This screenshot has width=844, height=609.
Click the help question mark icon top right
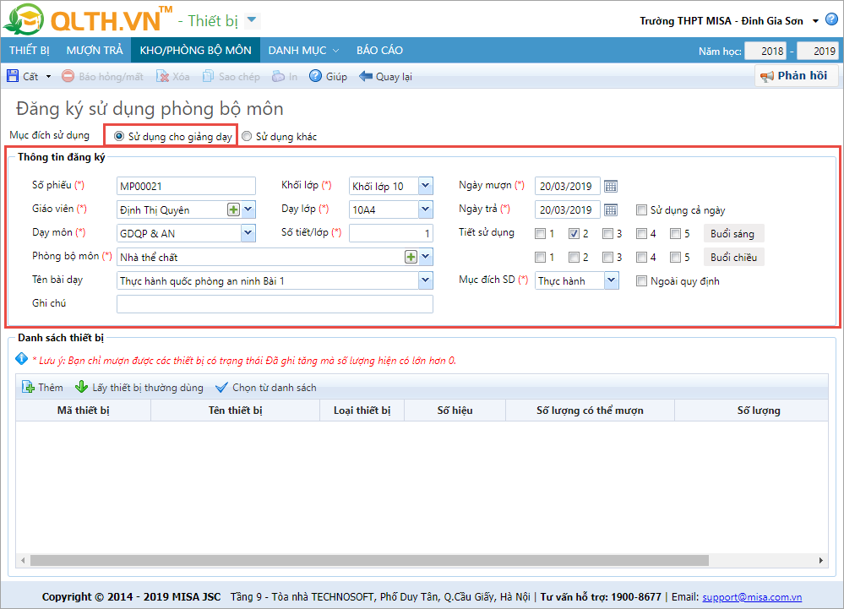coord(831,19)
